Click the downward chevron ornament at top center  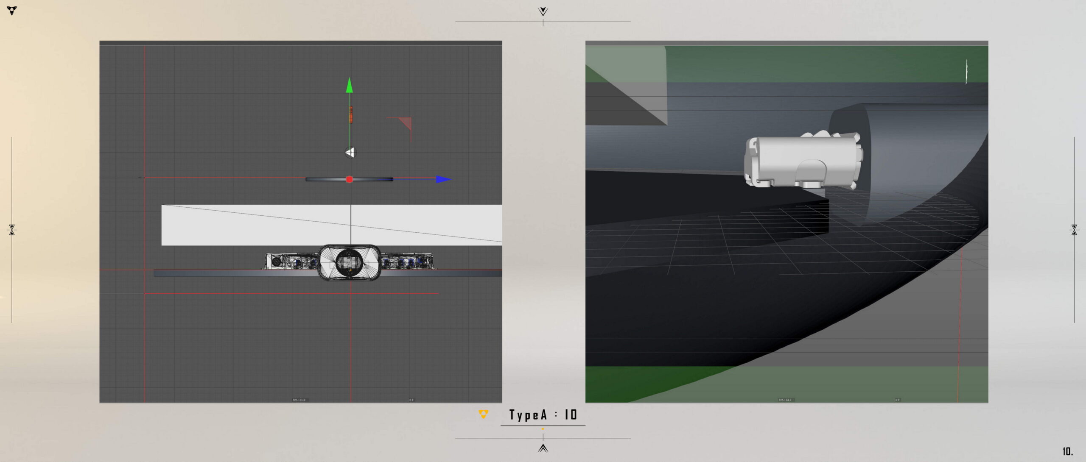(x=543, y=11)
